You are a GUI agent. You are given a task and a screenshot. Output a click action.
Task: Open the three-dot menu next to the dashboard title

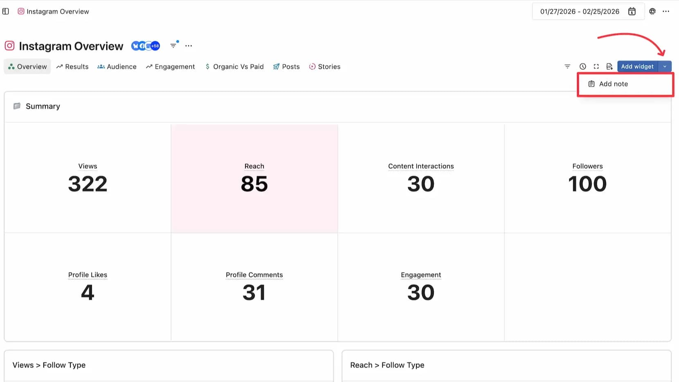pyautogui.click(x=189, y=46)
